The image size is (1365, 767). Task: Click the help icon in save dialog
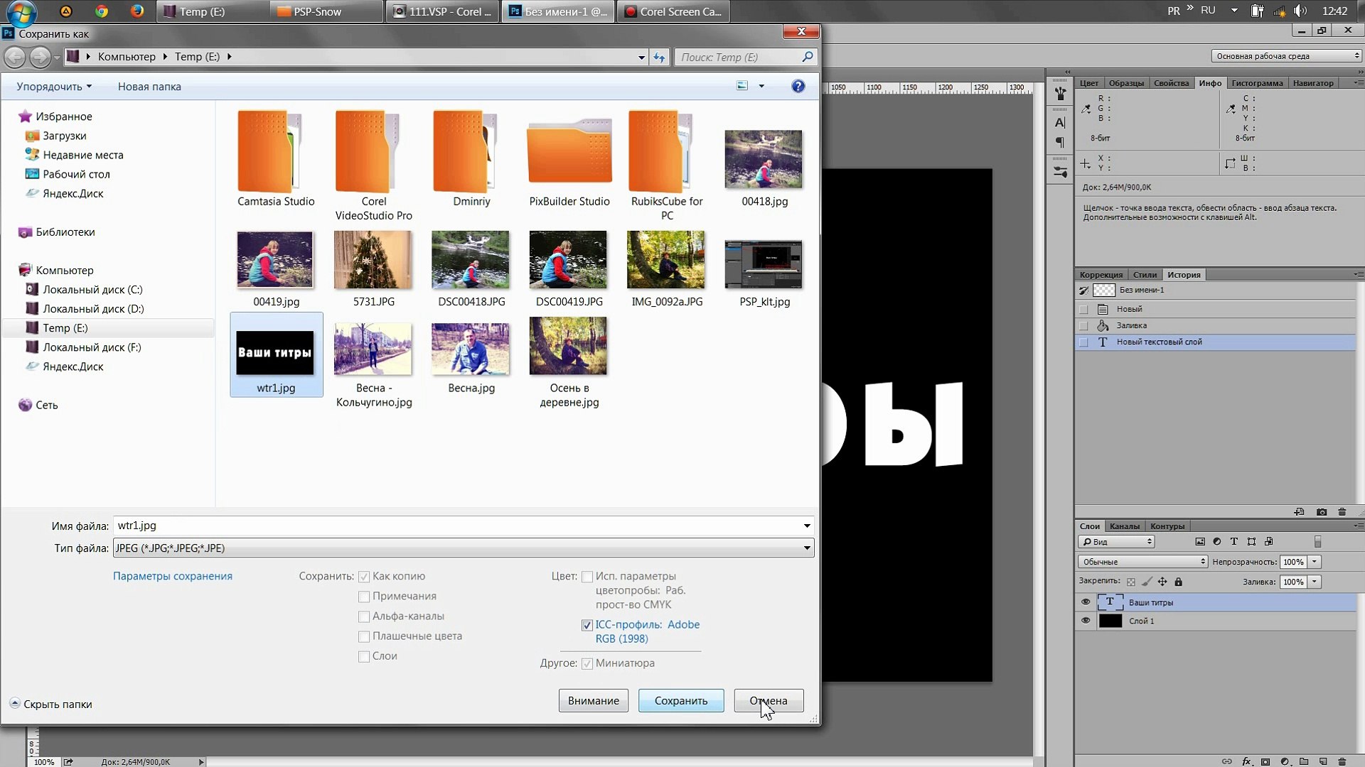[798, 86]
